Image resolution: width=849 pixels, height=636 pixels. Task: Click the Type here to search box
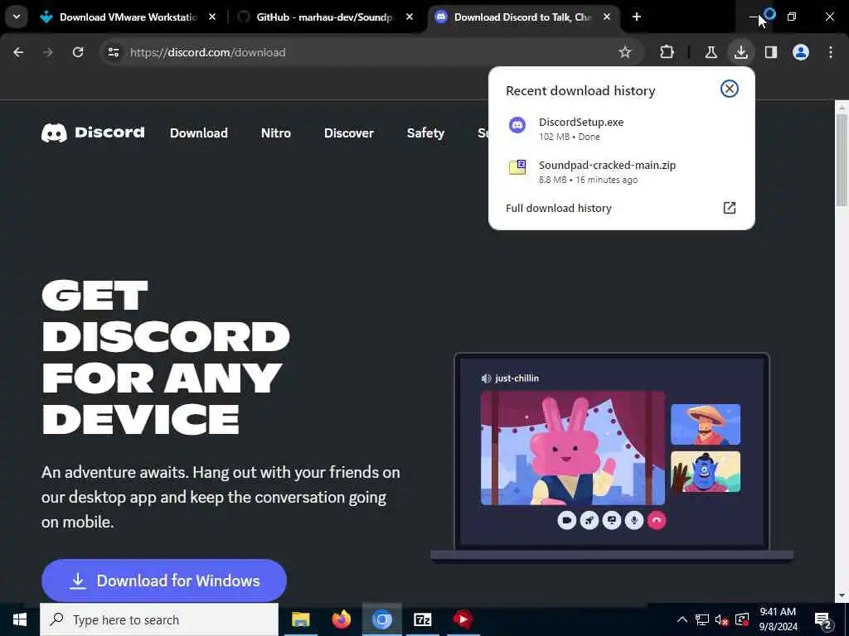pyautogui.click(x=159, y=619)
